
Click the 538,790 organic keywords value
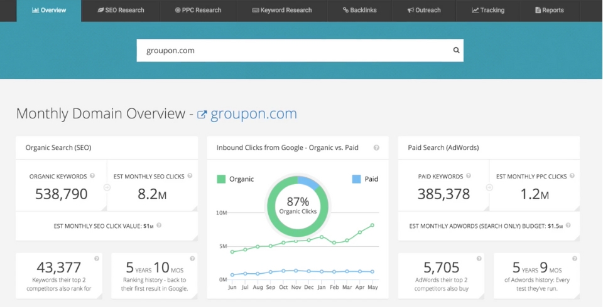[61, 194]
